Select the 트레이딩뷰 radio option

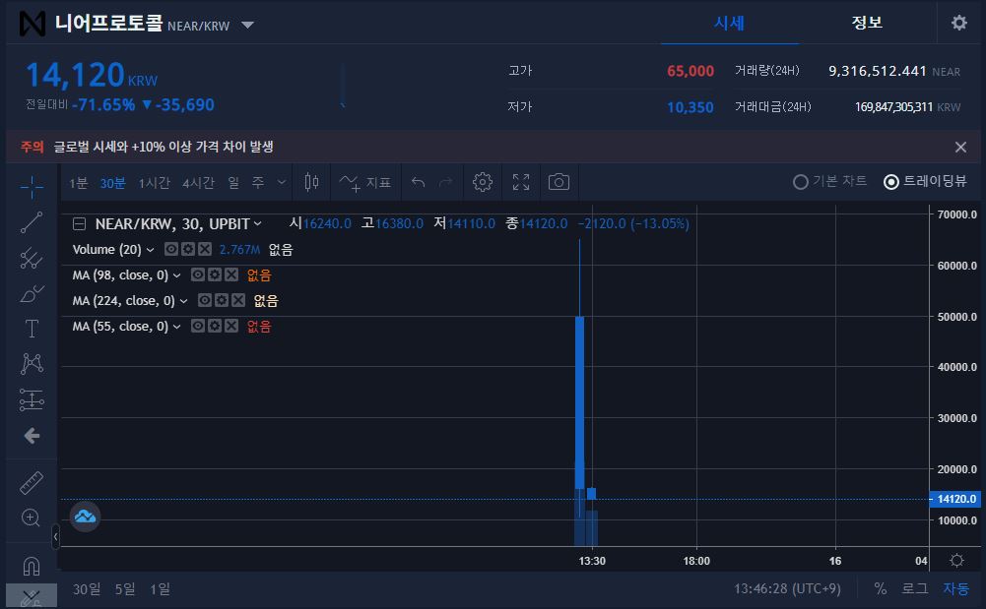[x=925, y=181]
